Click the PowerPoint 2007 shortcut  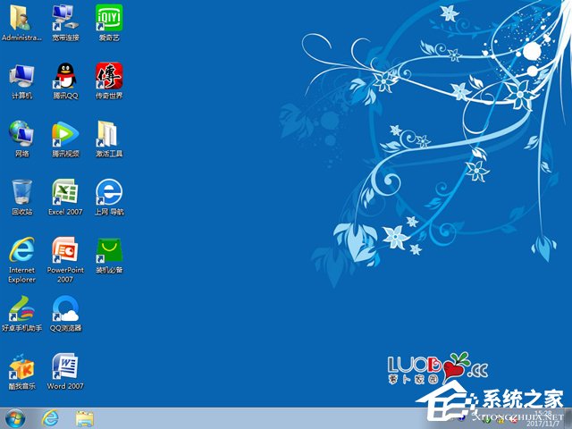[65, 249]
